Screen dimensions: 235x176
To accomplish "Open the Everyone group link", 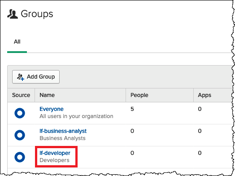I will pyautogui.click(x=52, y=109).
